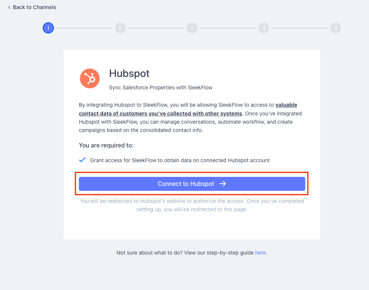Click step 5 circle at stepper end
Viewport: 369px width, 290px height.
335,28
